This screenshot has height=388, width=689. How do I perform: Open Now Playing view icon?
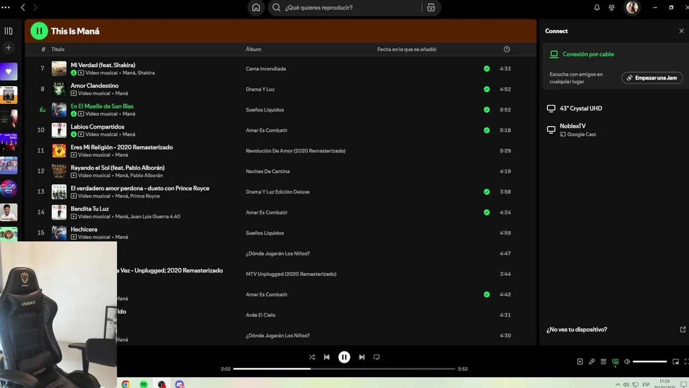point(580,362)
